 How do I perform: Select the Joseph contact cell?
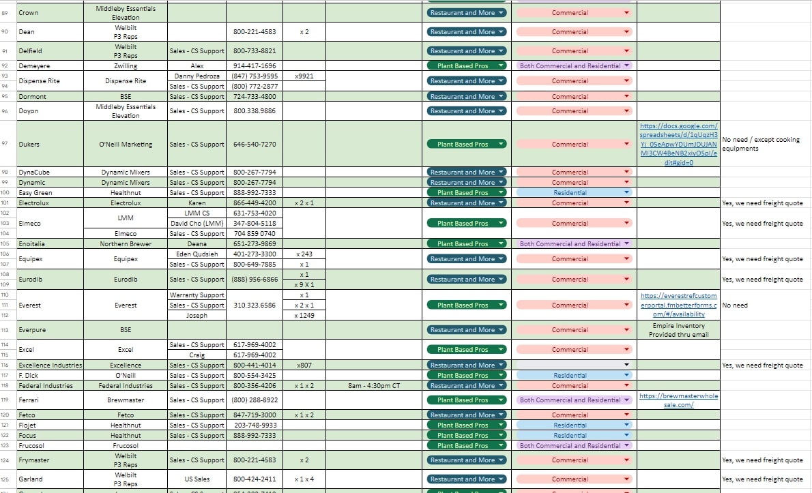[x=197, y=316]
